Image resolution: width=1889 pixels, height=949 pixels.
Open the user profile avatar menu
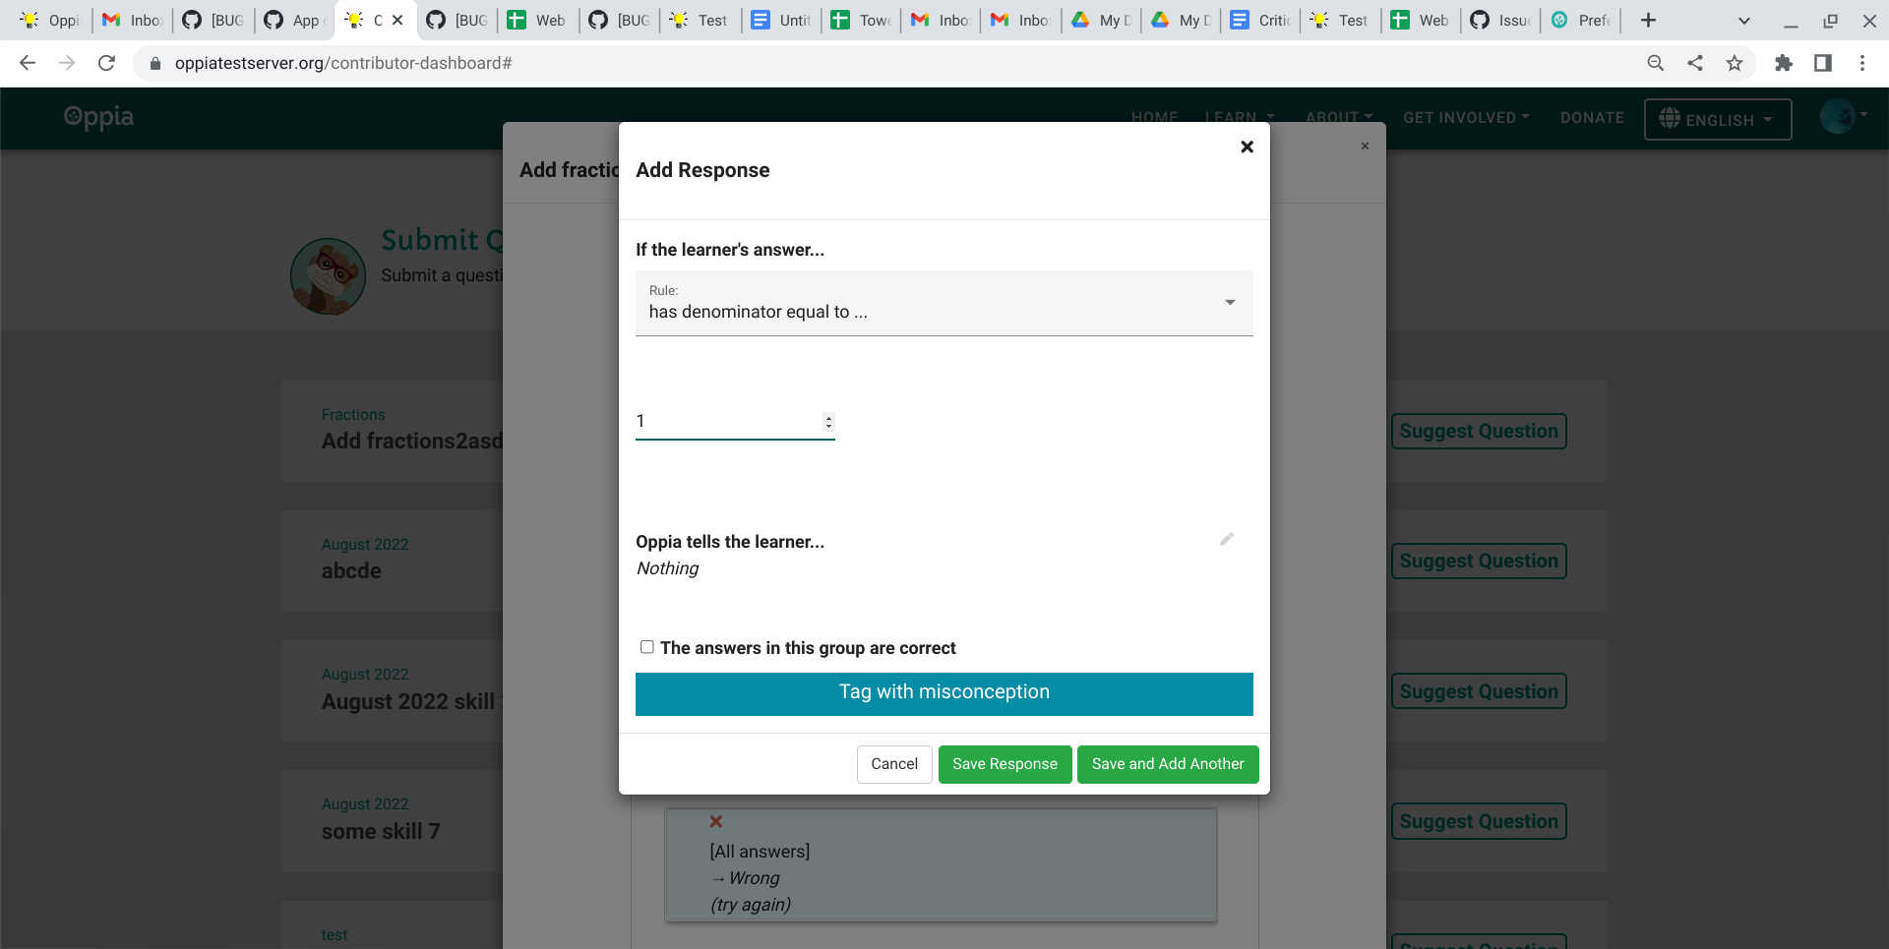(1842, 116)
